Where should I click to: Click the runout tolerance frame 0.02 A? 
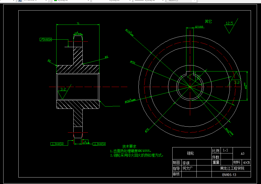[x=46, y=40]
